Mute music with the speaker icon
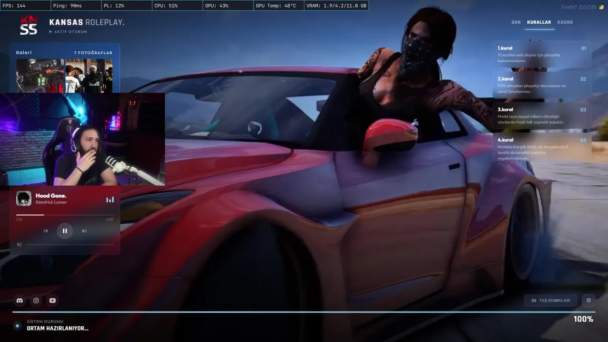The height and width of the screenshot is (342, 608). (19, 244)
